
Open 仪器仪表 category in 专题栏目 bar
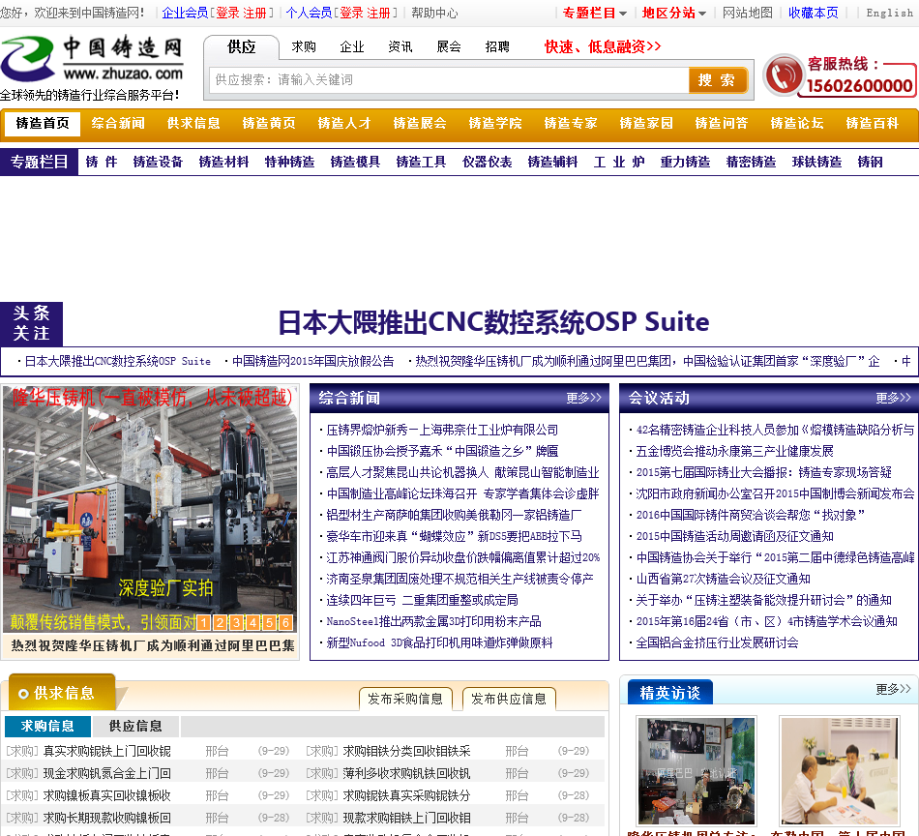[487, 162]
